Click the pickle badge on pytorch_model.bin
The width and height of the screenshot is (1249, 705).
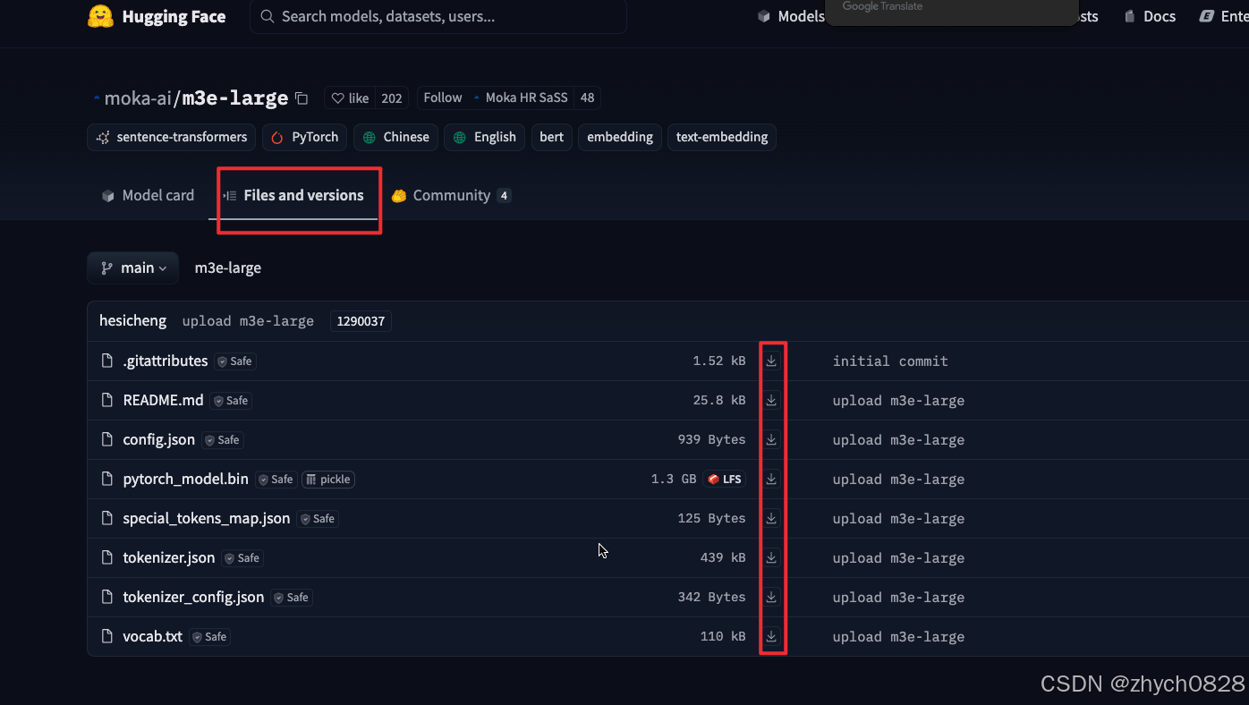click(328, 480)
